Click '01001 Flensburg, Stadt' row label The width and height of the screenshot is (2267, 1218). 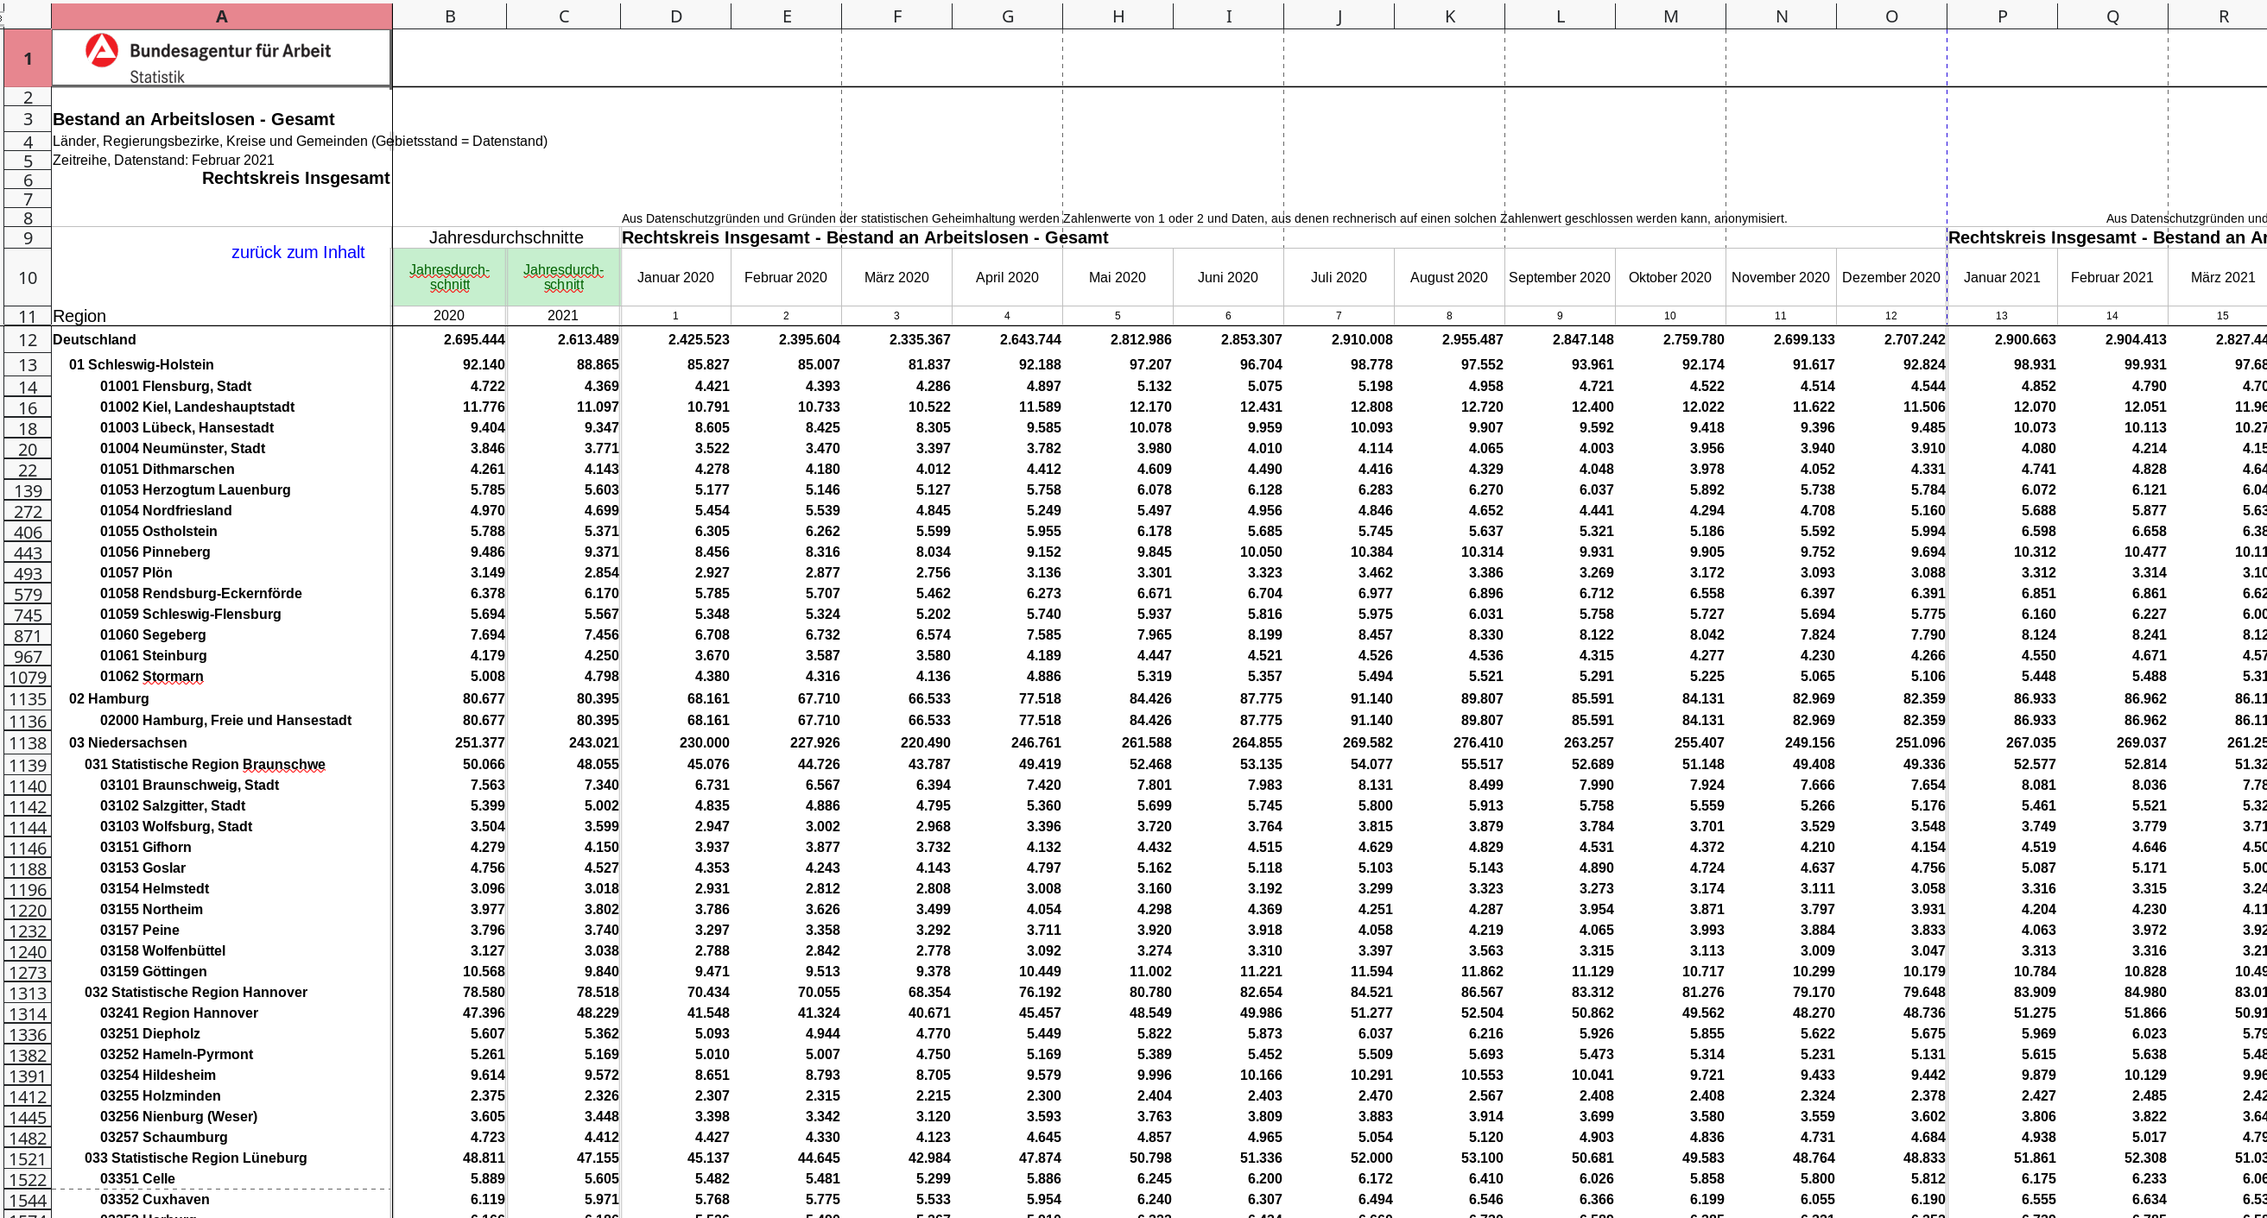(x=175, y=386)
